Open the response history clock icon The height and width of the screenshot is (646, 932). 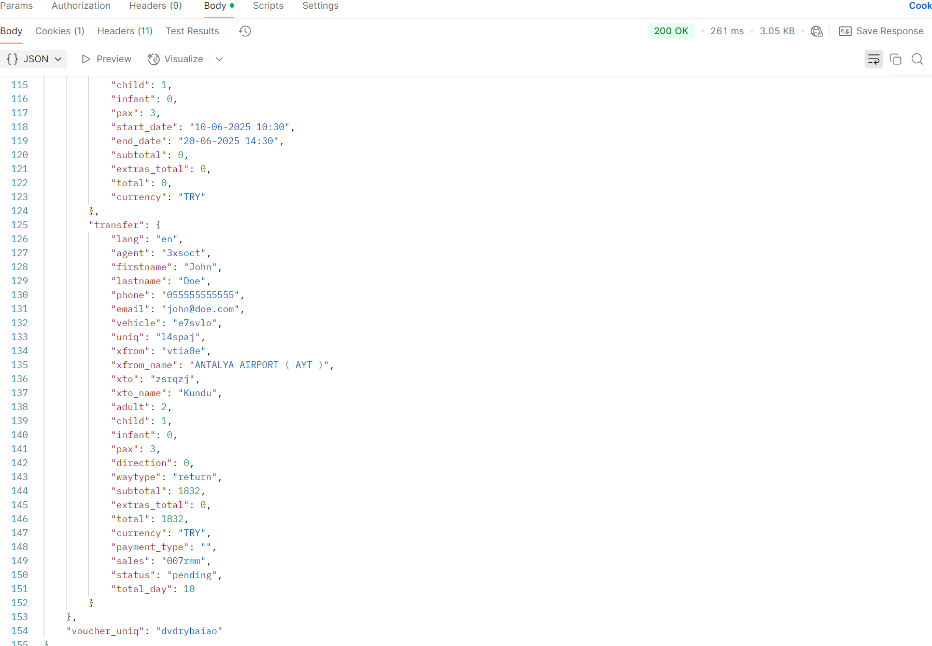click(245, 31)
